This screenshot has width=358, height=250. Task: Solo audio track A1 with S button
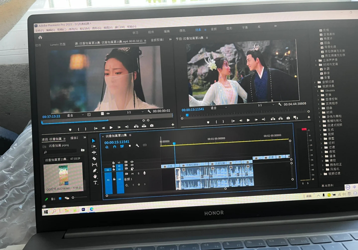[x=138, y=173]
